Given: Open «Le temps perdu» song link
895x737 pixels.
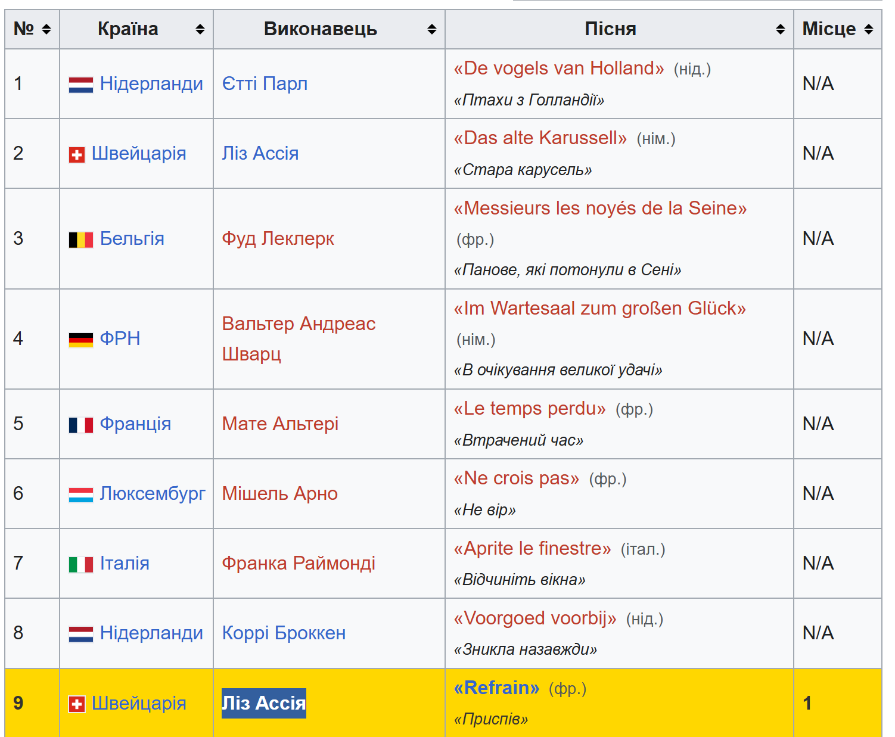Looking at the screenshot, I should coord(529,409).
